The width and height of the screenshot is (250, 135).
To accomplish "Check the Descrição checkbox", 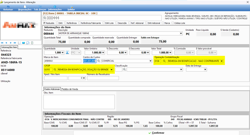I will point(116,23).
